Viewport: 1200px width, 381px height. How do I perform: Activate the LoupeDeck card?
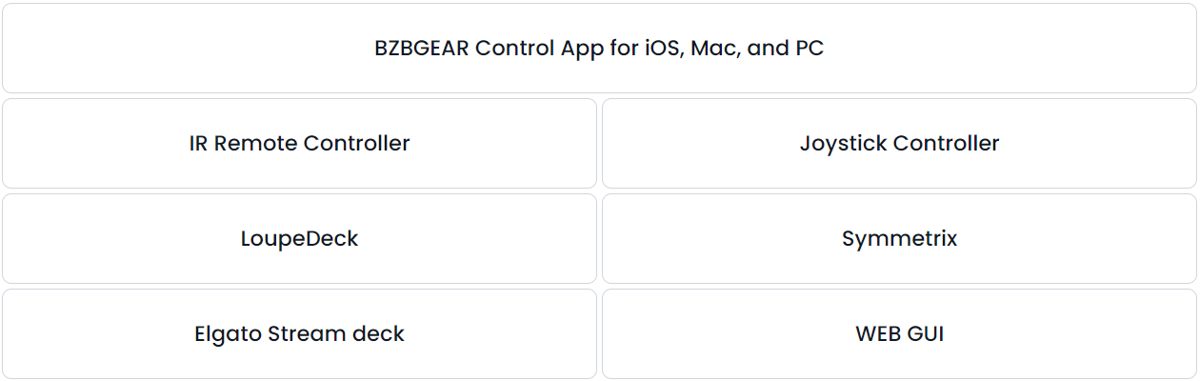299,238
